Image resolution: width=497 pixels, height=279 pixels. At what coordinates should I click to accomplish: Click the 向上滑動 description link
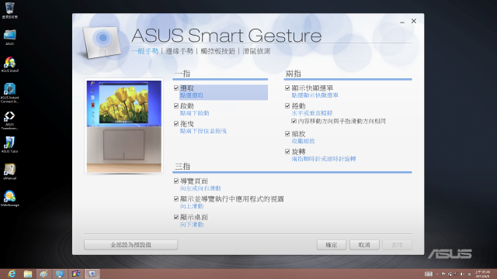click(192, 206)
